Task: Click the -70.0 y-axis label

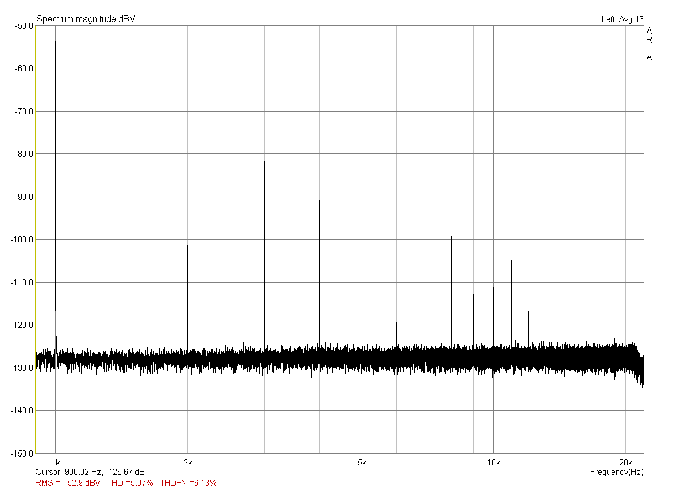Action: pos(23,111)
